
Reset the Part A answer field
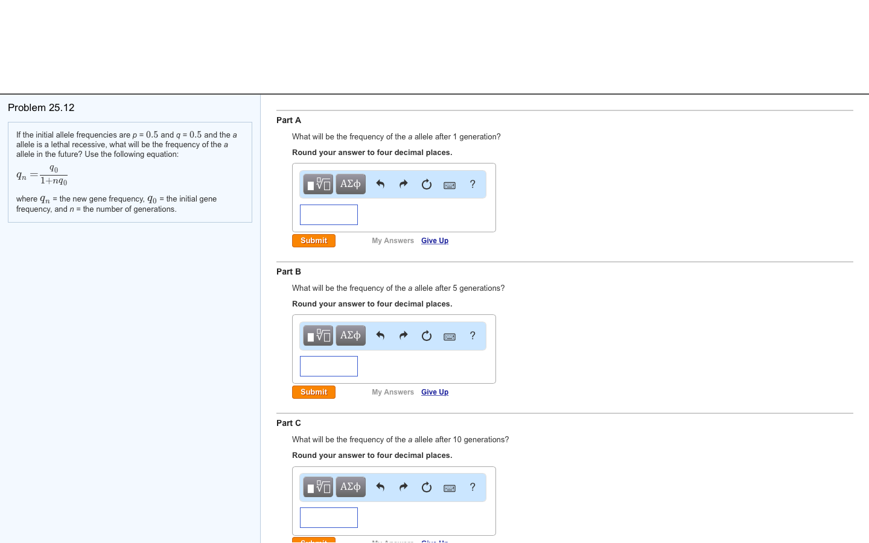[x=427, y=184]
